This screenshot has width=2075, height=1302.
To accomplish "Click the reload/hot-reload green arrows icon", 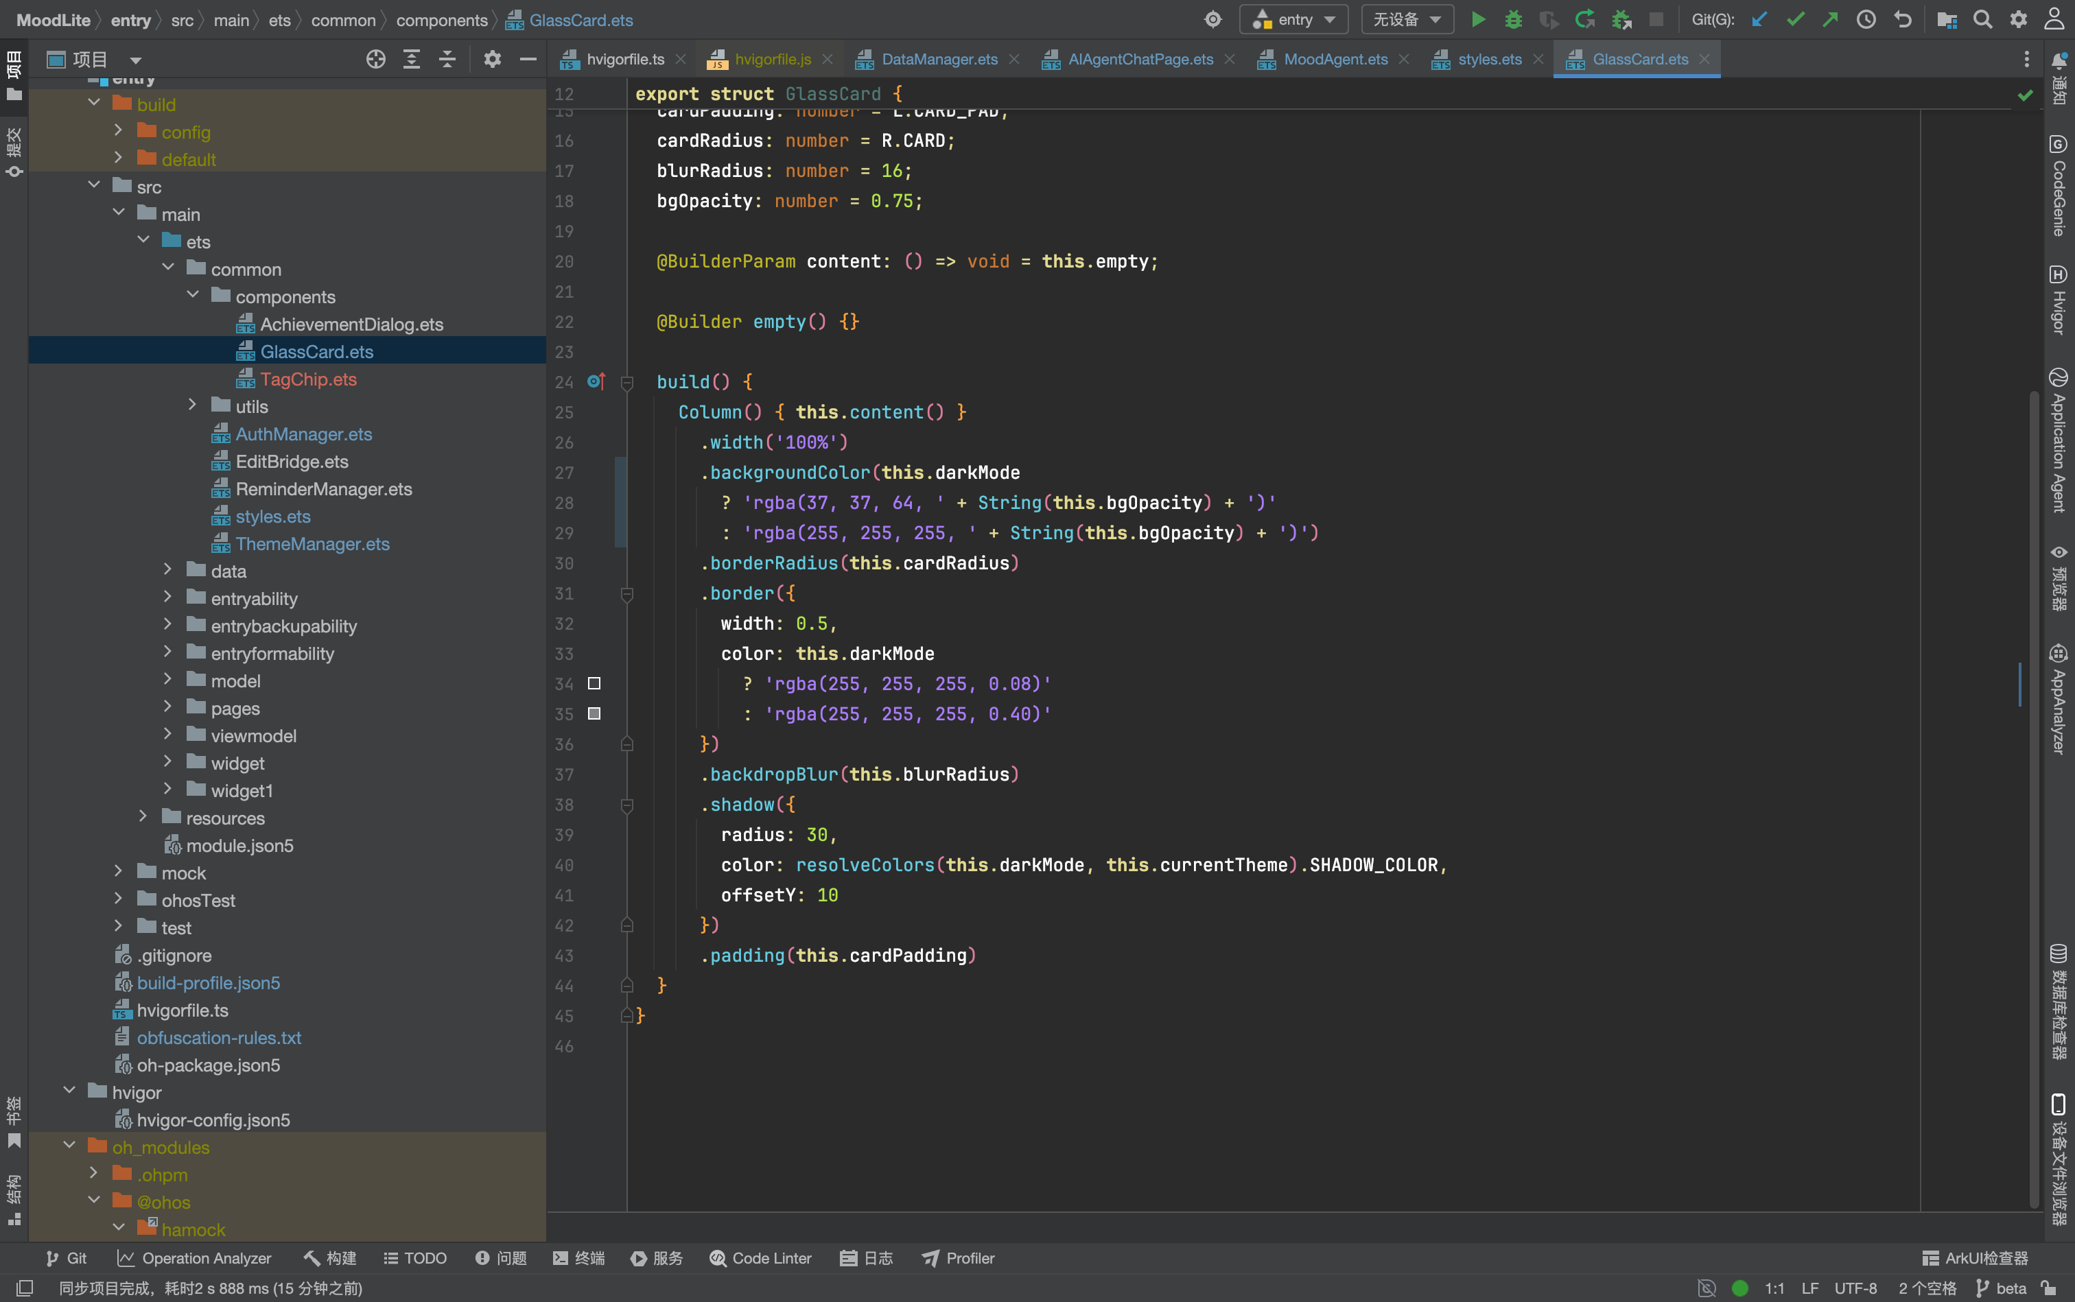I will (1584, 19).
